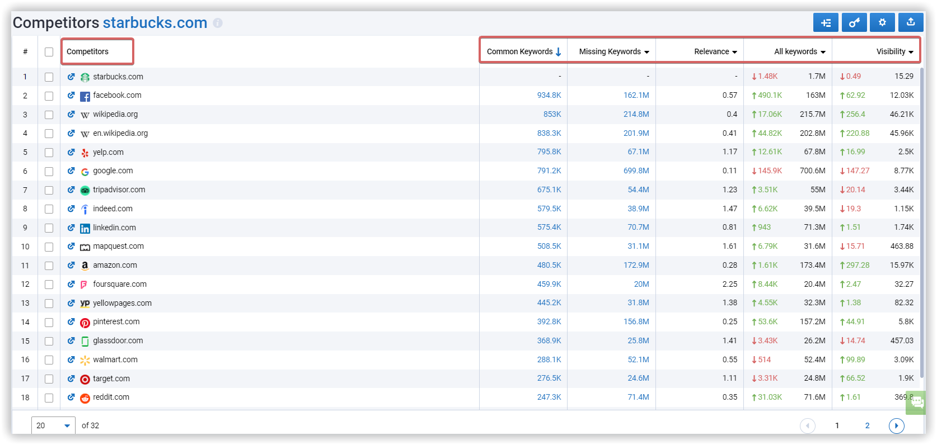Screen dimensions: 937x445
Task: Click the tripadvisor.com domain name
Action: (119, 190)
